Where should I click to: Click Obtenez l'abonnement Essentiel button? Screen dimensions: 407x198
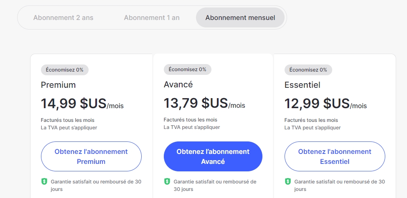(x=335, y=156)
